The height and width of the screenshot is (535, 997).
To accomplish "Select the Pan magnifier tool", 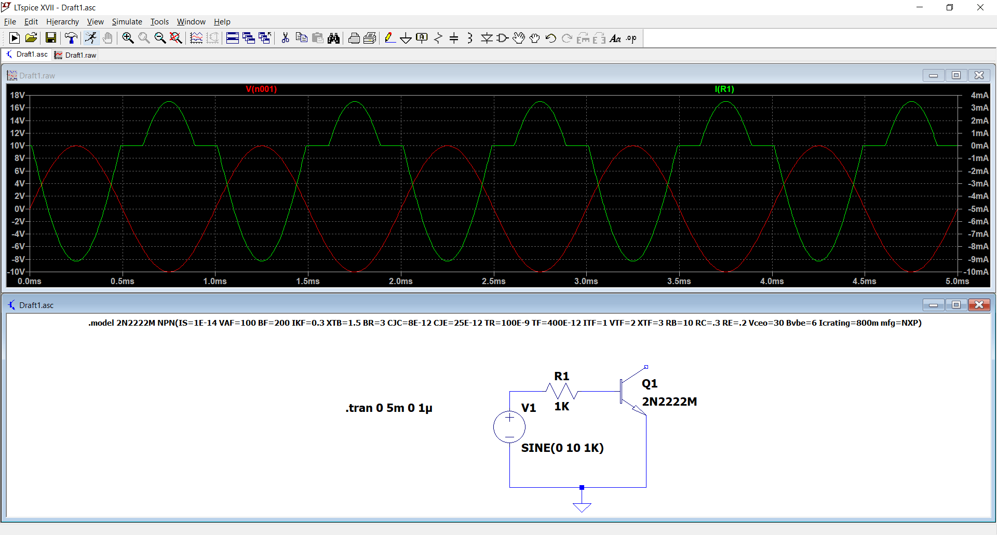I will pyautogui.click(x=144, y=38).
